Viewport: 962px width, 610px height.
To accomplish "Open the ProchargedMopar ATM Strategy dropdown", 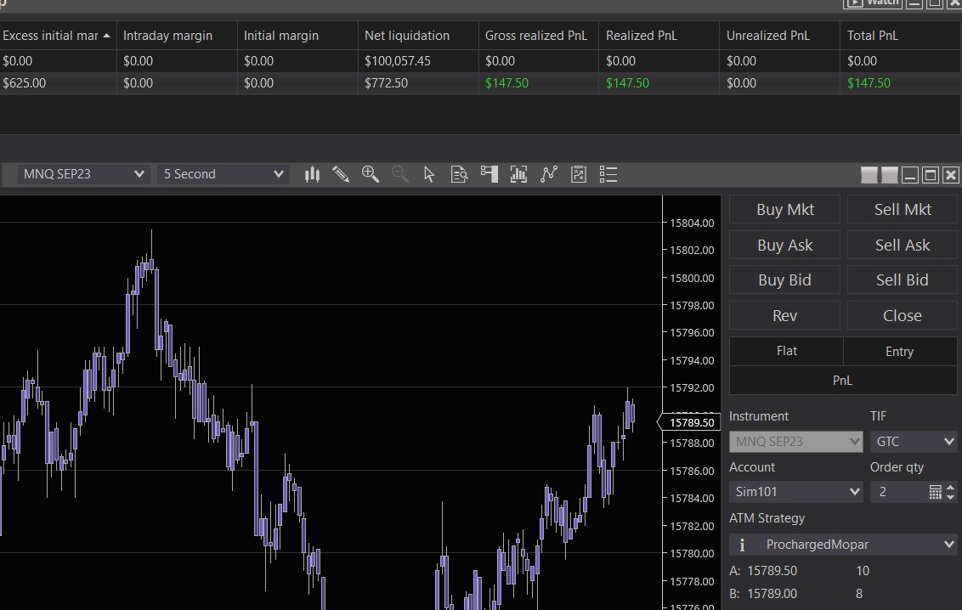I will pos(843,545).
